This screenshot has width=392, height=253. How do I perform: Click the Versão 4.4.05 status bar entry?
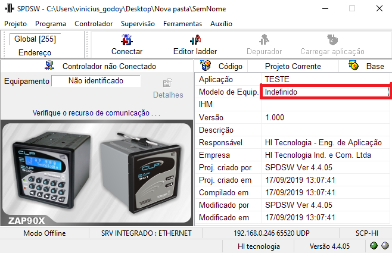[329, 246]
